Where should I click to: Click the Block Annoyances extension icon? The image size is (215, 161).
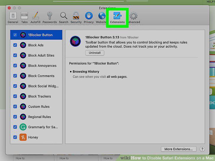tap(23, 65)
